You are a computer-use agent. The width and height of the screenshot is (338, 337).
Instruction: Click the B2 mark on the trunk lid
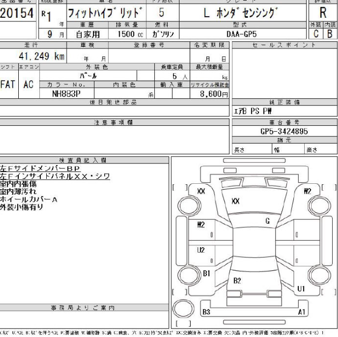238,281
